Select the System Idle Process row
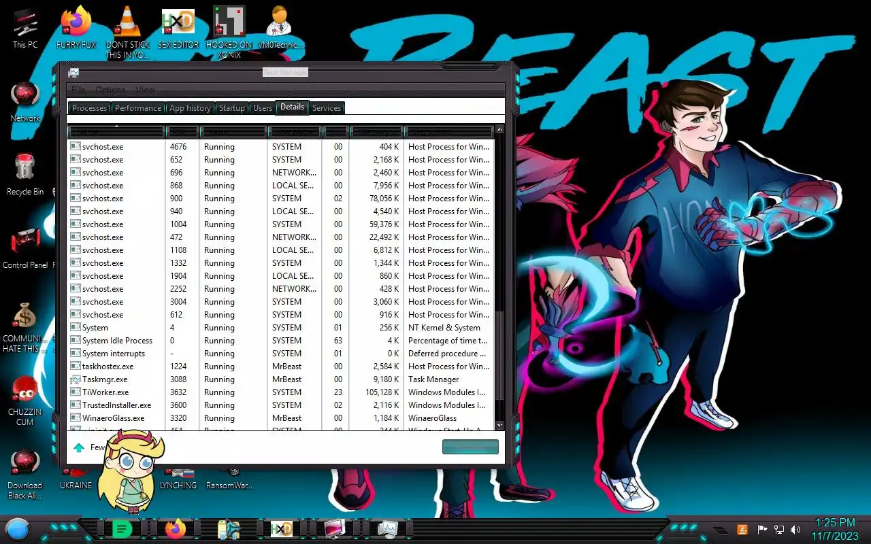 coord(280,341)
